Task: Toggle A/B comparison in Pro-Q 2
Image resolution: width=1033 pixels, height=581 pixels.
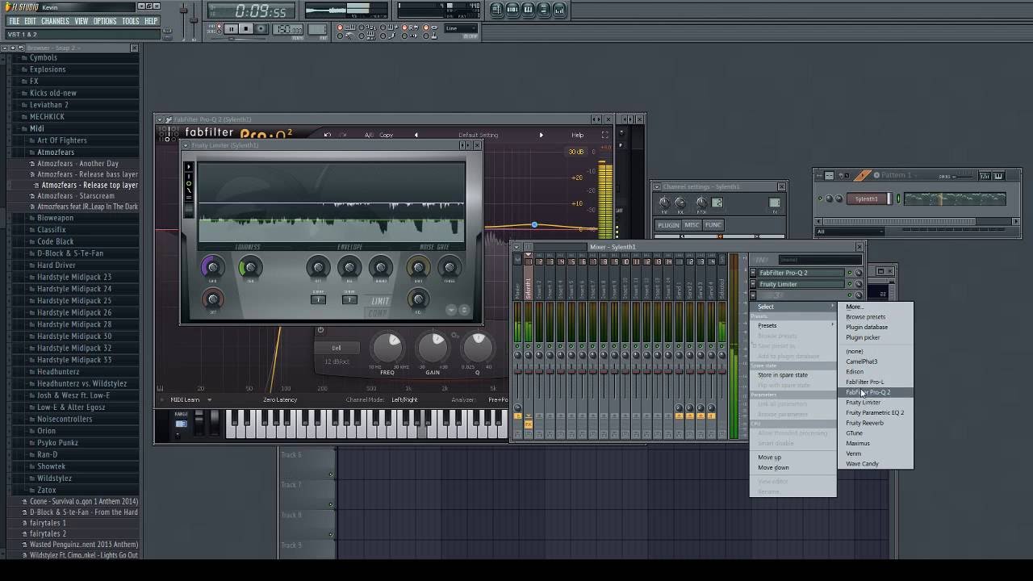Action: 369,135
